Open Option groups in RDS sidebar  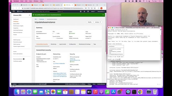[17, 44]
